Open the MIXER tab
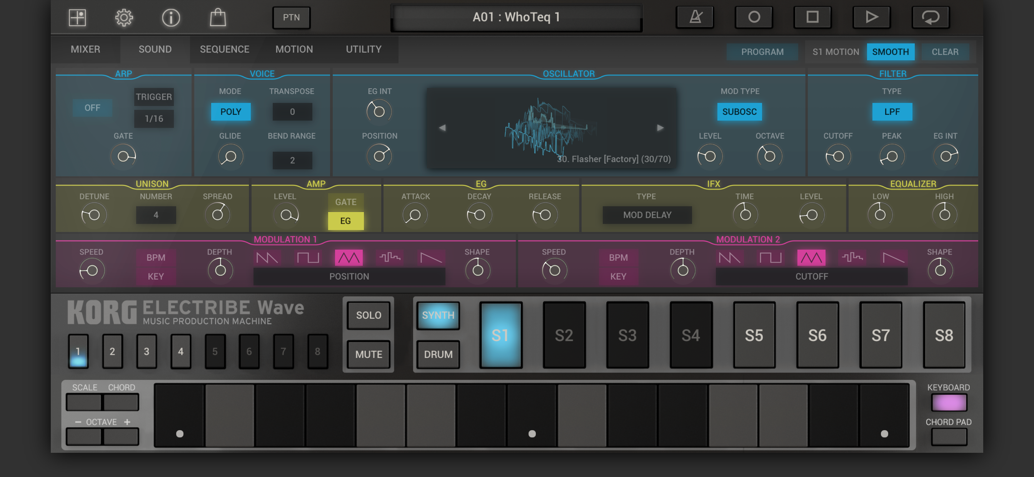This screenshot has width=1034, height=477. (85, 49)
